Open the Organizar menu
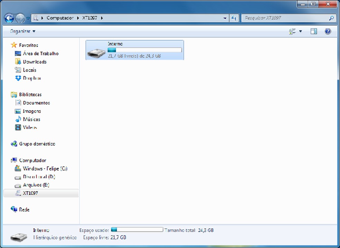Viewport: 340px width, 248px height. (x=23, y=31)
